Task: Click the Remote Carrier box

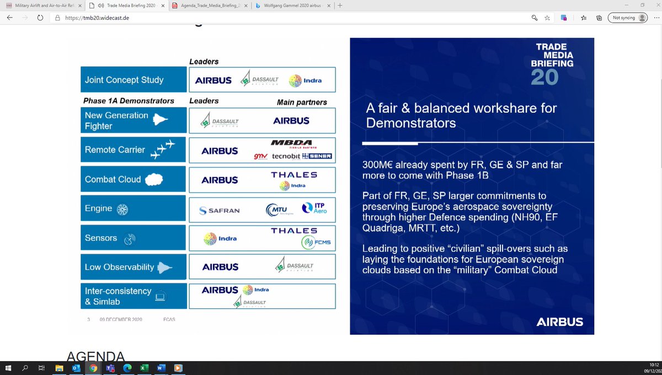Action: pos(134,150)
